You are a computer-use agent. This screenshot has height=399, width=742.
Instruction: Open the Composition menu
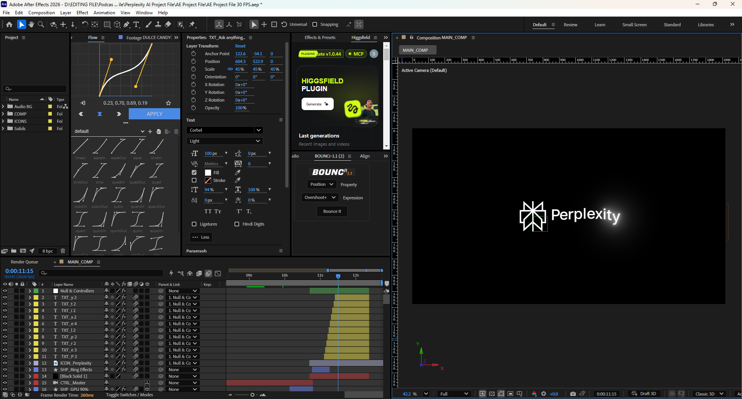tap(41, 13)
